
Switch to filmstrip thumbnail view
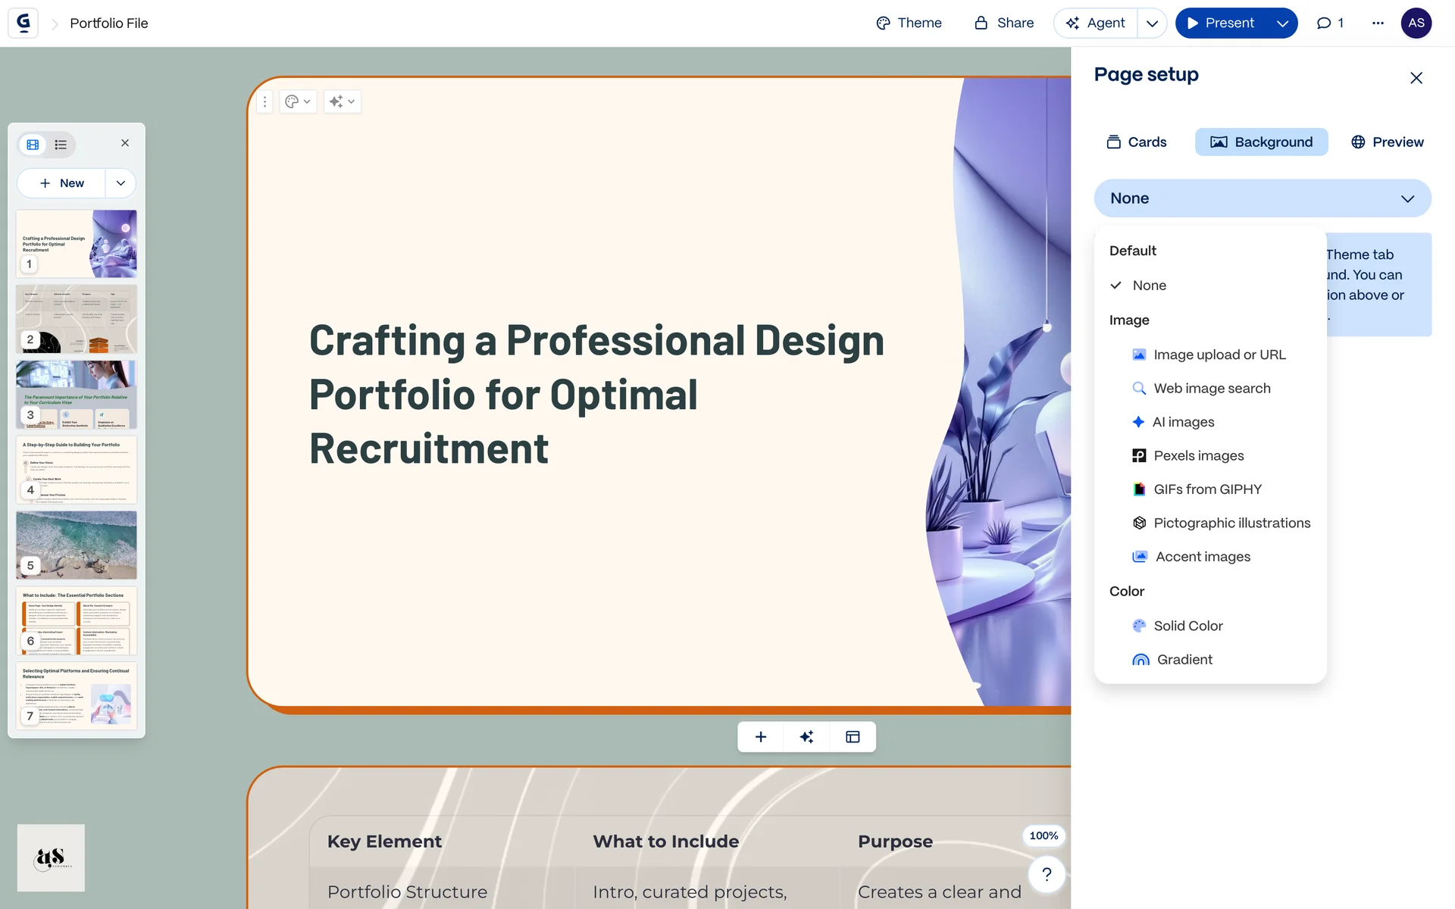click(33, 144)
